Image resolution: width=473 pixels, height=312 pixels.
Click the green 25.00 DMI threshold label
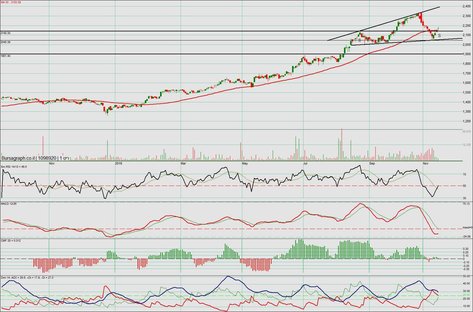(466, 295)
